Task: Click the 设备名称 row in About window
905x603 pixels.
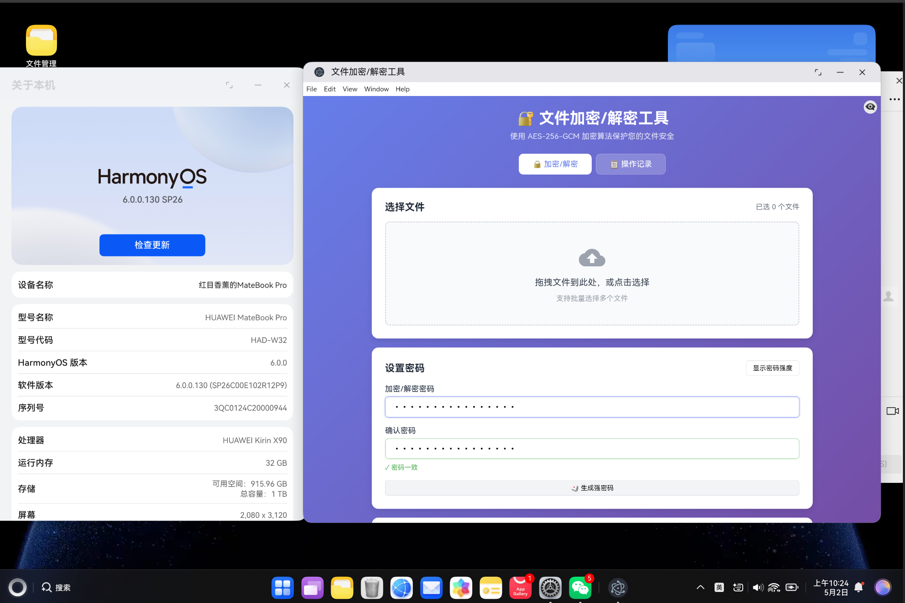Action: (152, 285)
